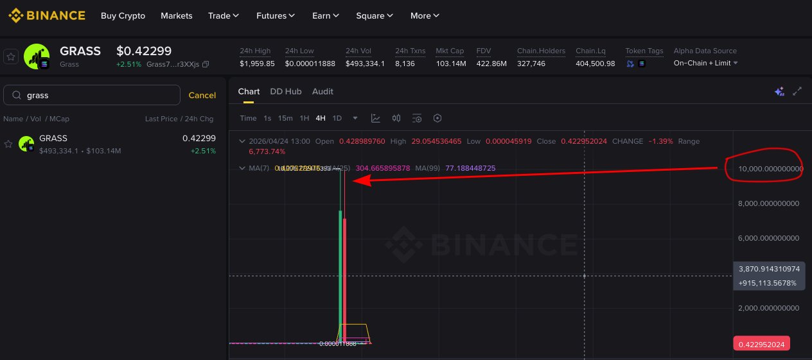812x360 pixels.
Task: Click Chain.Lq value 404,500.98
Action: click(596, 64)
